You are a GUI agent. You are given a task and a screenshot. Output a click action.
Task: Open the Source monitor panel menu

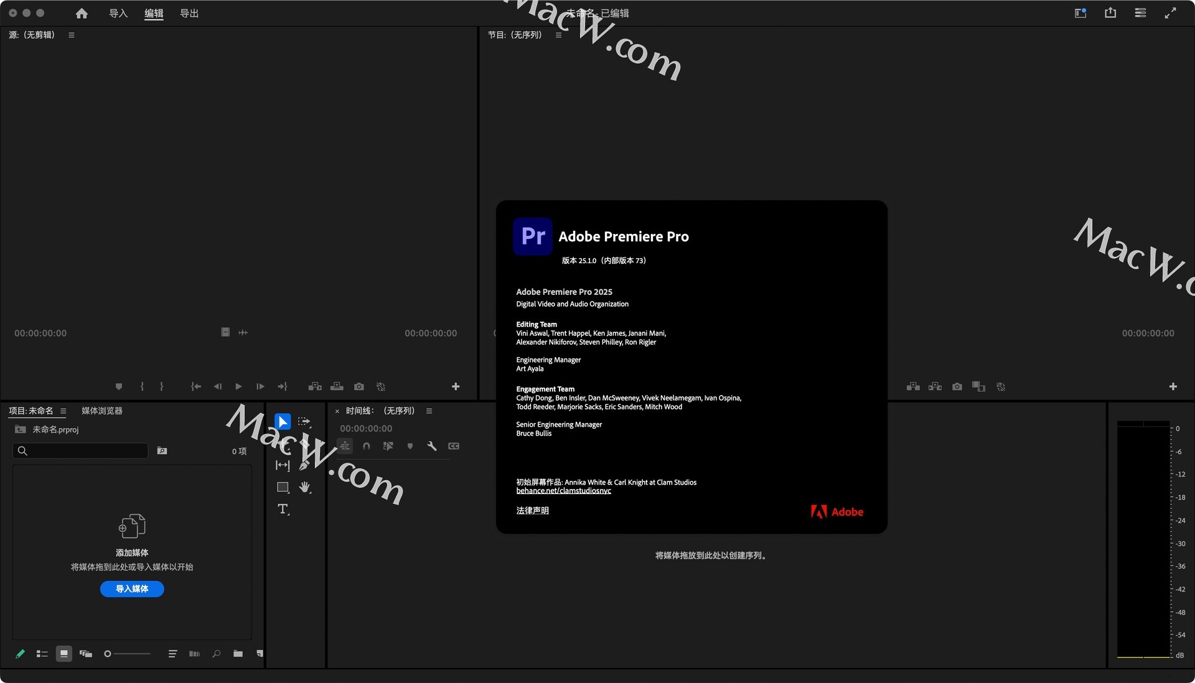[72, 35]
